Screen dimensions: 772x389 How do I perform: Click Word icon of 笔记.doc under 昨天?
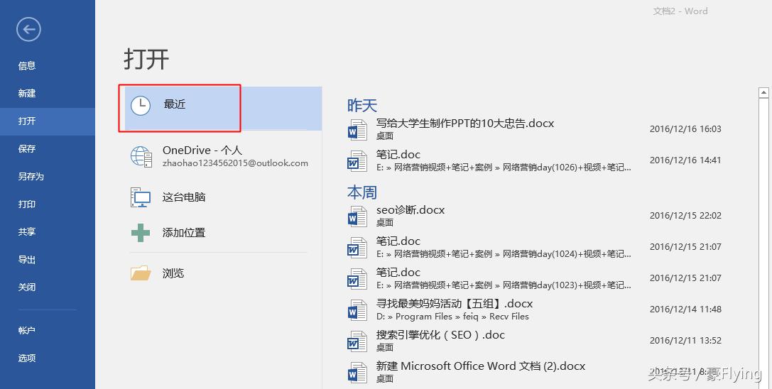(357, 161)
